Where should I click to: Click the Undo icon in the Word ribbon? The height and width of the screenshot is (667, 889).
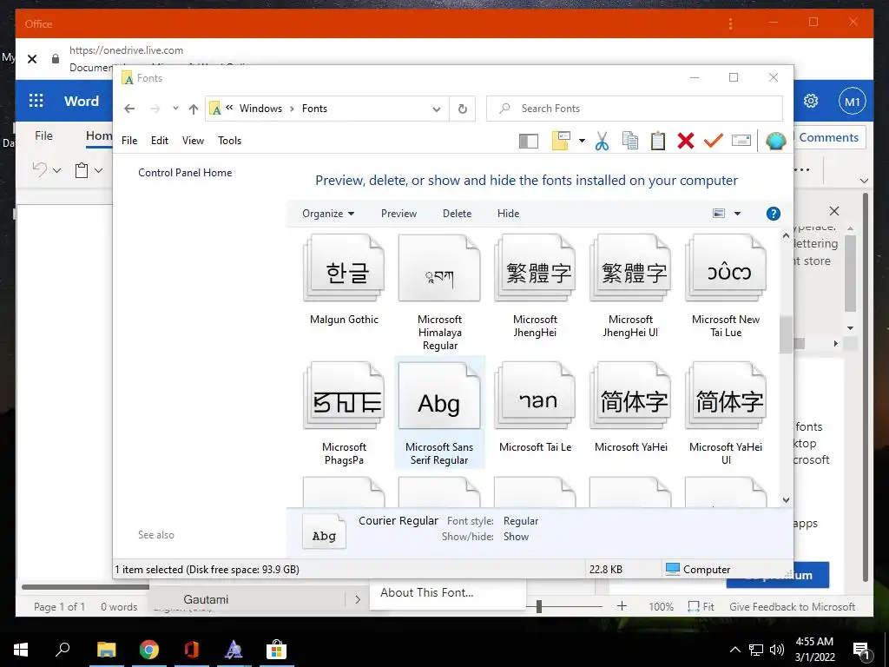click(40, 169)
